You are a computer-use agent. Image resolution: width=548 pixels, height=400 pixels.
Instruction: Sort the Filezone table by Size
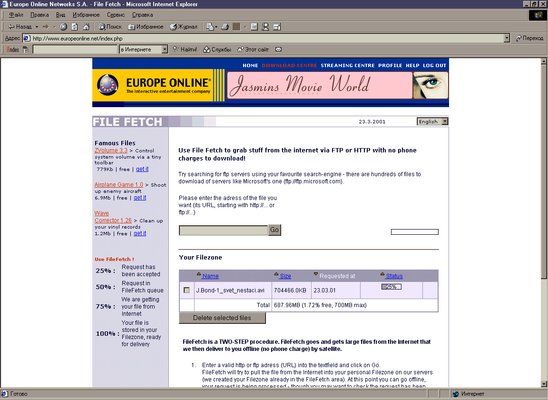tap(285, 276)
